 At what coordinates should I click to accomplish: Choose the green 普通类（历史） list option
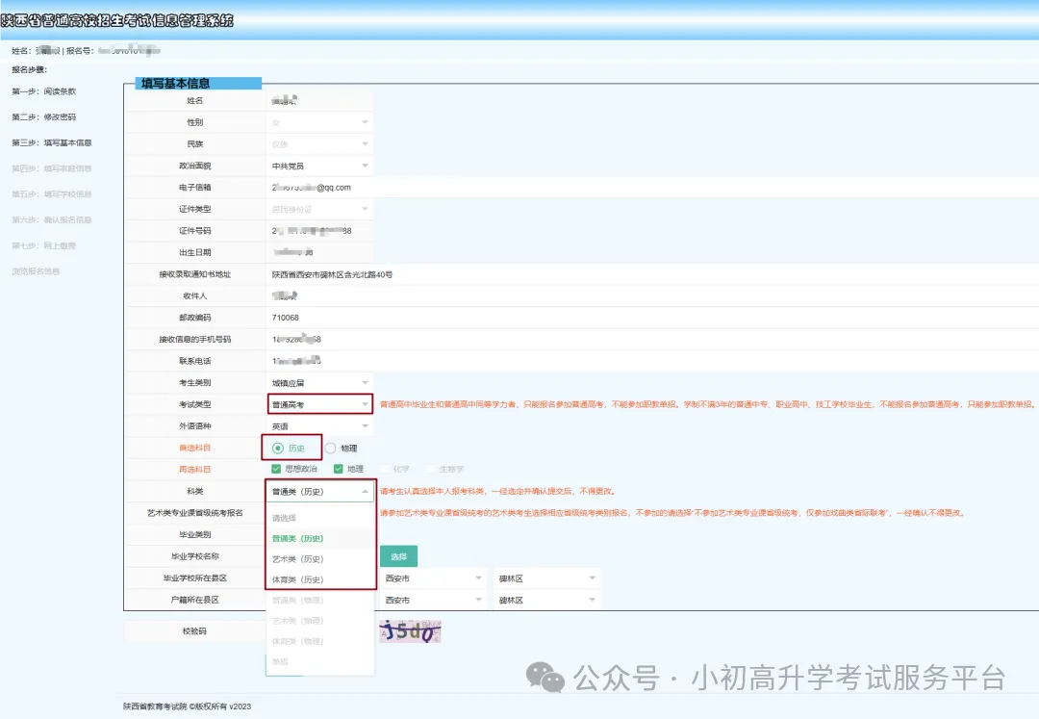pos(319,538)
